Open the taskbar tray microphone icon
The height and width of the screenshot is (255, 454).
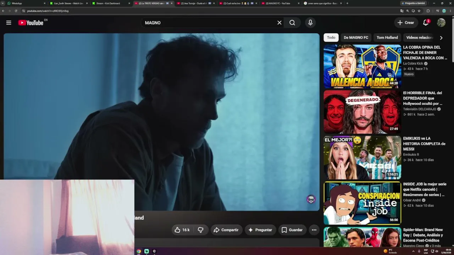point(419,251)
